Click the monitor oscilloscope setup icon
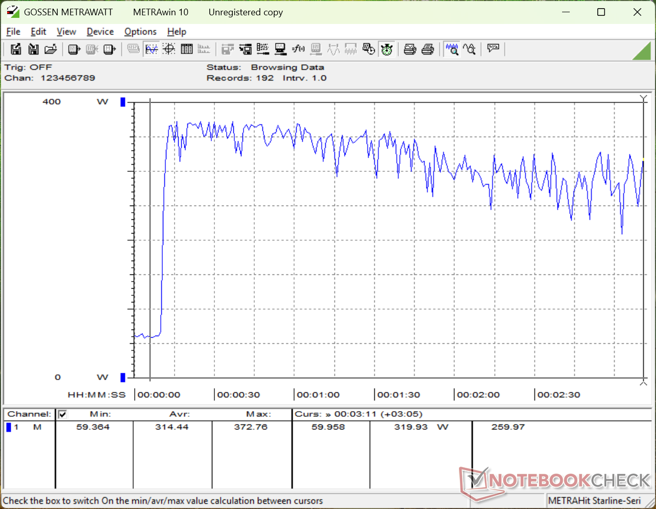 pos(280,49)
